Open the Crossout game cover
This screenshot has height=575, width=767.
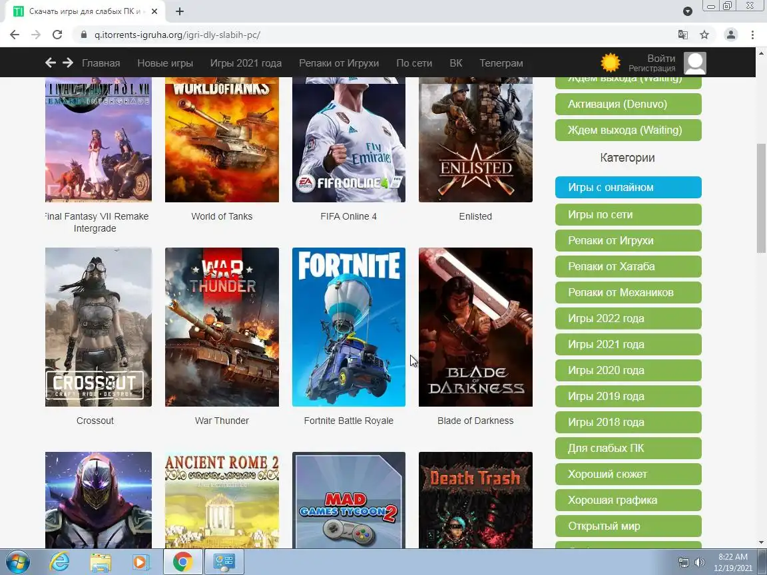point(99,327)
